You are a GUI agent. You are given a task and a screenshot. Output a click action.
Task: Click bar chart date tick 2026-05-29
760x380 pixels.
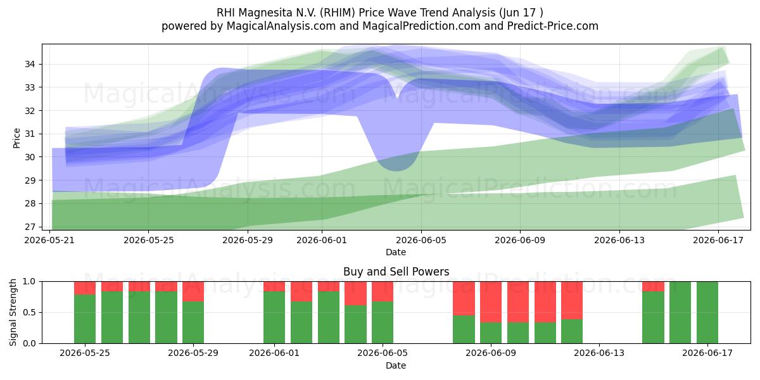click(x=193, y=353)
